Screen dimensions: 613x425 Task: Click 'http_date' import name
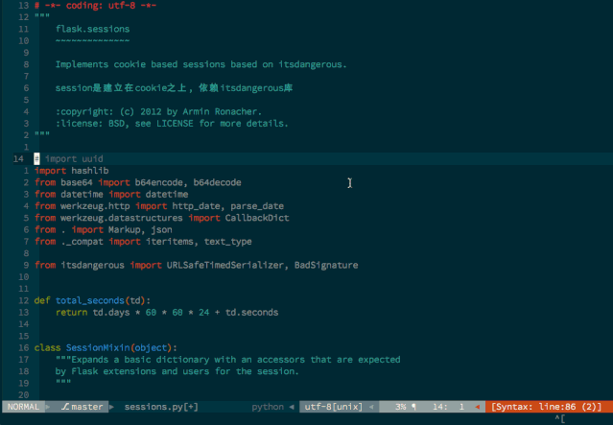(x=196, y=206)
